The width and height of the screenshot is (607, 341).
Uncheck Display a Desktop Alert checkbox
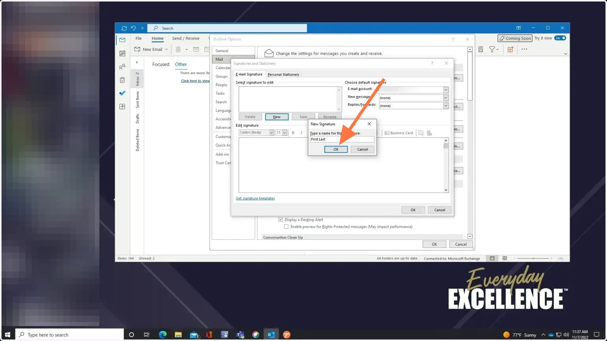pos(280,220)
